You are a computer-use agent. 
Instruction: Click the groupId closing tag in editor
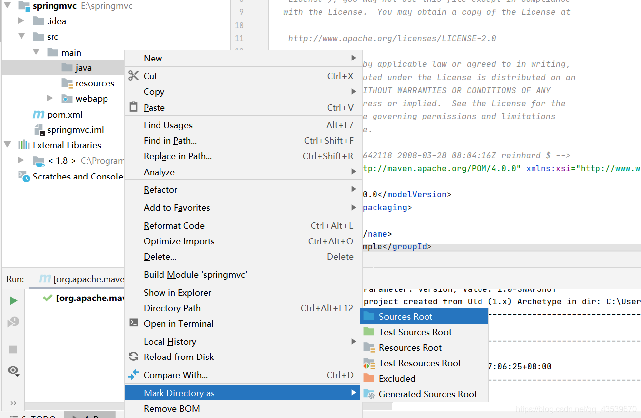coord(407,246)
